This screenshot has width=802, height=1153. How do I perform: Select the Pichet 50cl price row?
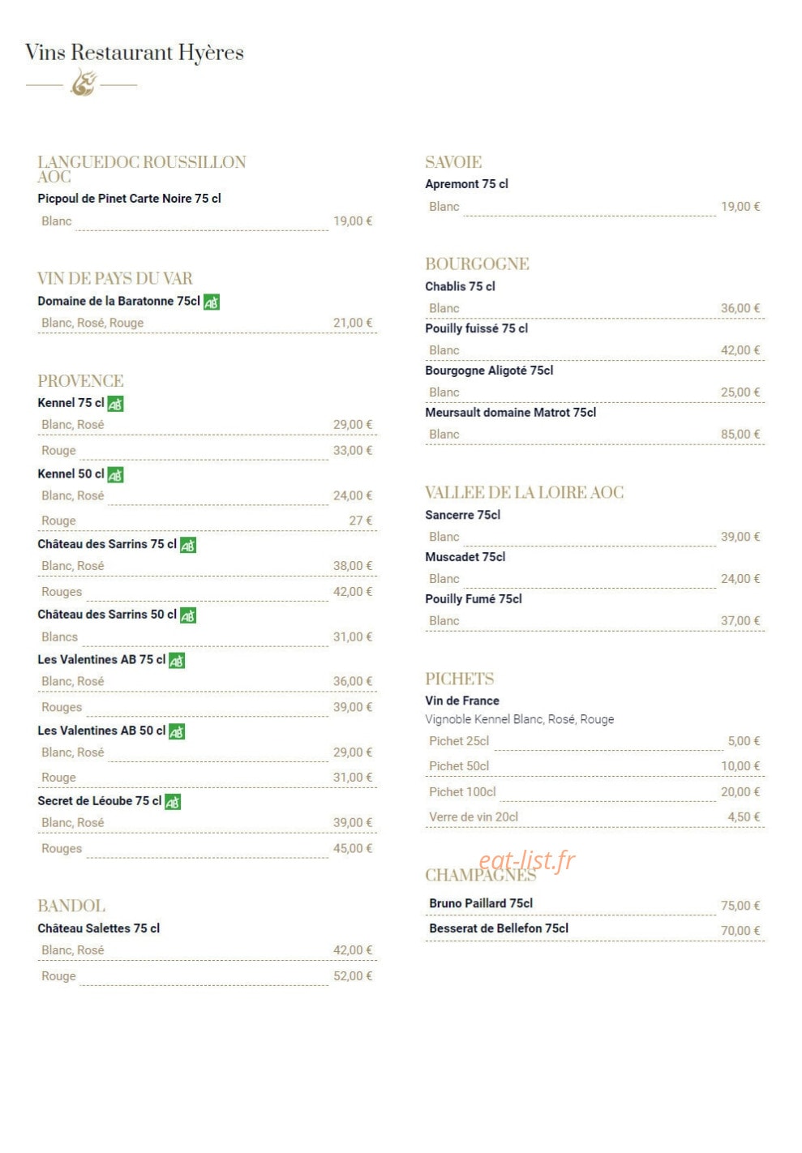(x=595, y=766)
